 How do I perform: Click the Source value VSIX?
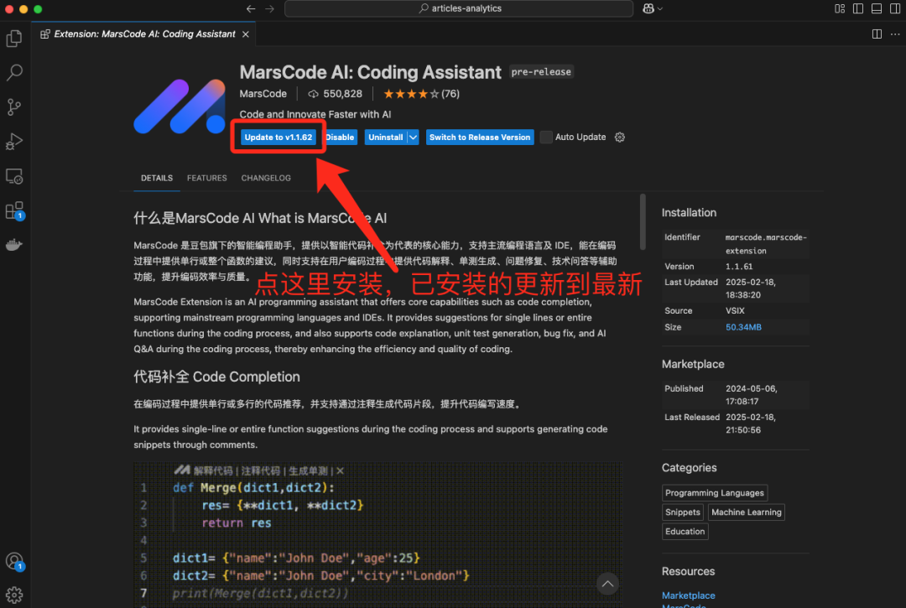point(735,310)
